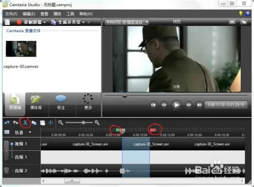Image resolution: width=254 pixels, height=187 pixels.
Task: Cut selection with the scissors tool
Action: click(x=25, y=123)
